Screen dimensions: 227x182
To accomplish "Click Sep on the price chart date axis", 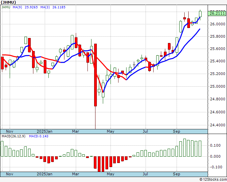I will [177, 132].
